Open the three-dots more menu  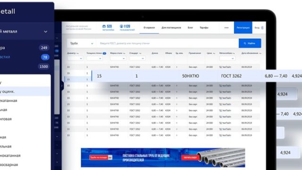pos(226,28)
